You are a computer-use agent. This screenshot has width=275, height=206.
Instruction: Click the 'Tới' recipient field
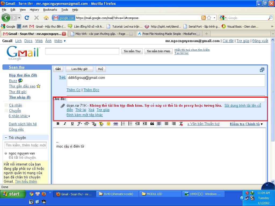point(166,80)
